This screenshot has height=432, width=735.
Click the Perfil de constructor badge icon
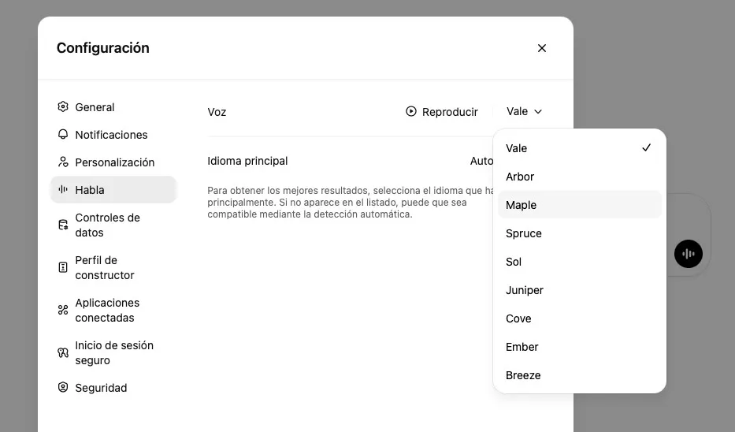(x=63, y=267)
